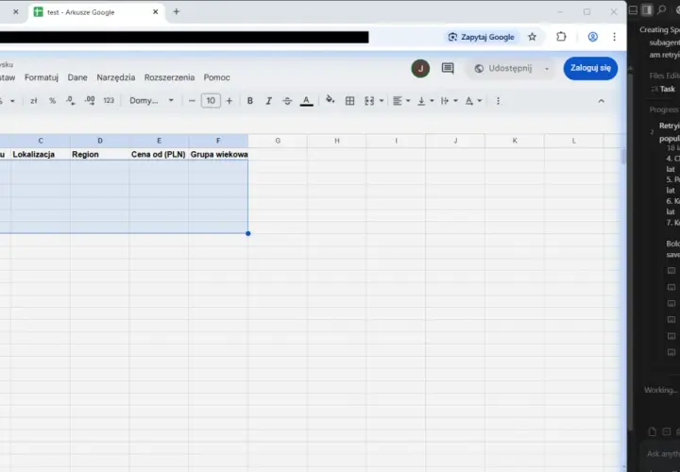Select column F header
This screenshot has height=472, width=680.
(218, 141)
